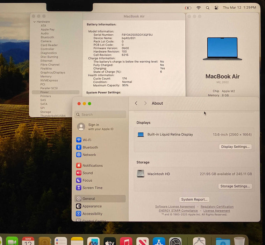Click the Wi-Fi icon in System Settings sidebar
Screen dimensions: 265x245
79,140
